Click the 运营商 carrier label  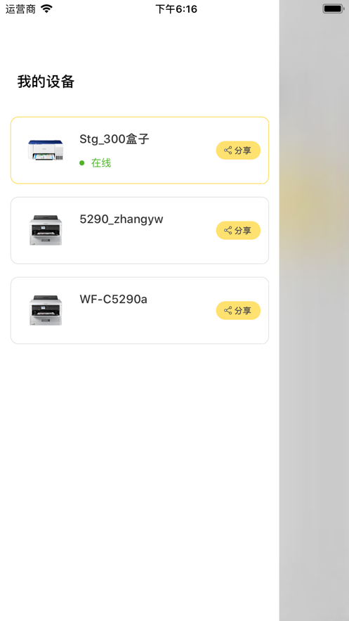coord(20,9)
